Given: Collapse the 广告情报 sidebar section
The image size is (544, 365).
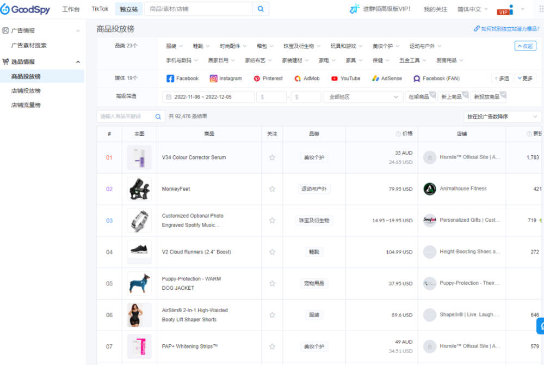Looking at the screenshot, I should (x=78, y=31).
